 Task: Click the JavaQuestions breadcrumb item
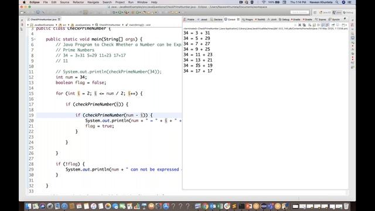click(x=81, y=25)
